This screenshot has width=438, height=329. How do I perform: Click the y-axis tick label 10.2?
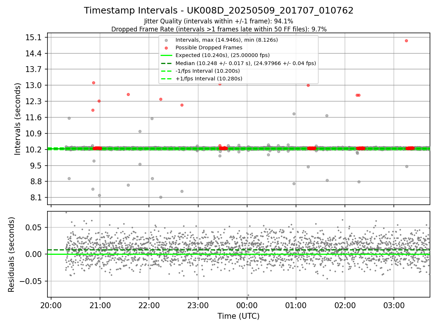tap(34, 150)
